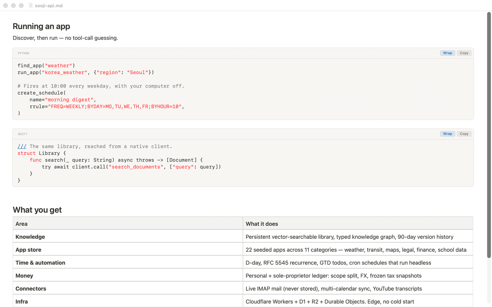Click the 'D-day, RFC 5545 recurrence' cell
This screenshot has height=307, width=492.
358,263
